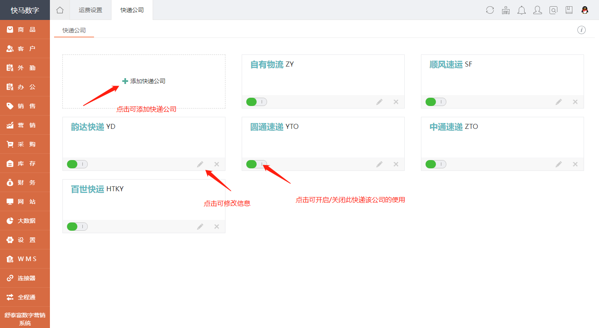Expand the 设置 sidebar menu
Viewport: 599px width, 328px height.
coord(25,240)
